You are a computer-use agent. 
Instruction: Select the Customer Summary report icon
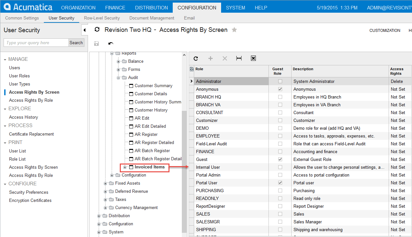[x=131, y=86]
